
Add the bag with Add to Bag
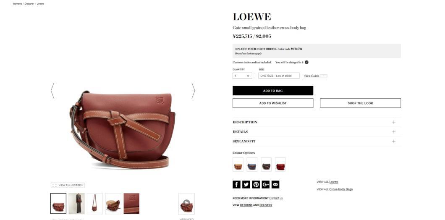click(273, 91)
